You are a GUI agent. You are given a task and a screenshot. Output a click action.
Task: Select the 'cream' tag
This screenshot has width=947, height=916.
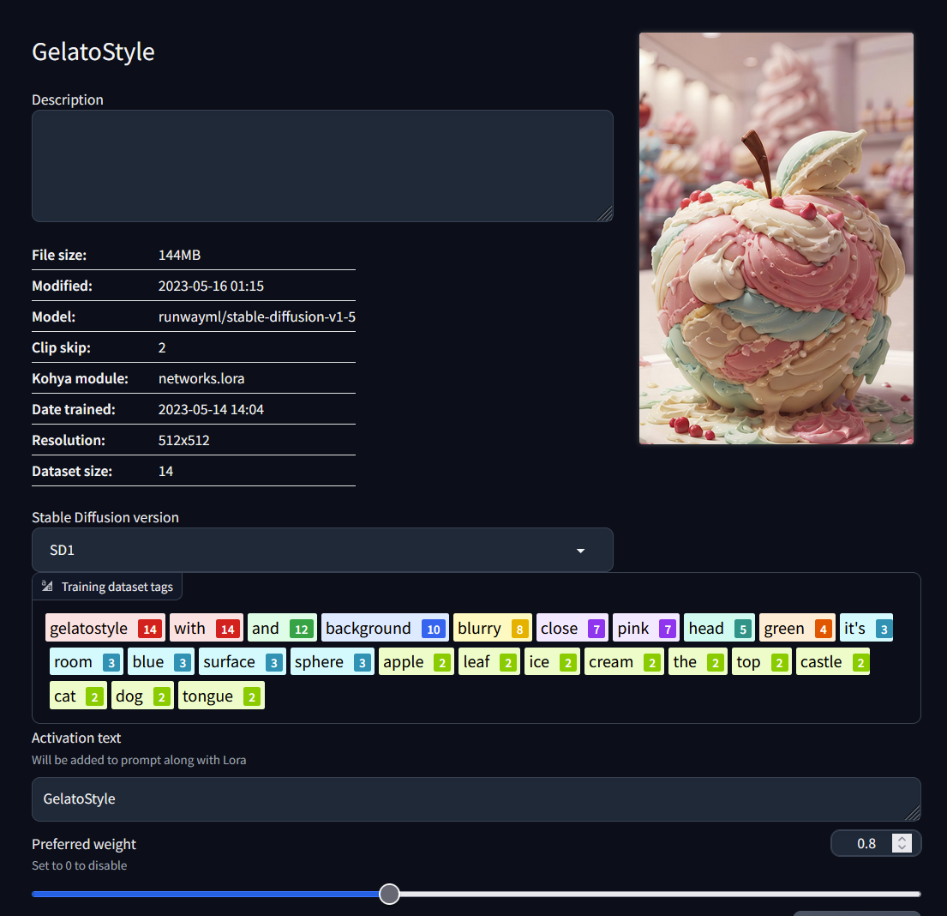(624, 661)
